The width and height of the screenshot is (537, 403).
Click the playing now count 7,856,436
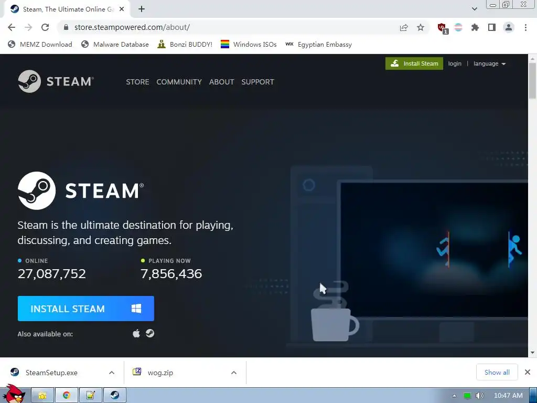pos(171,273)
